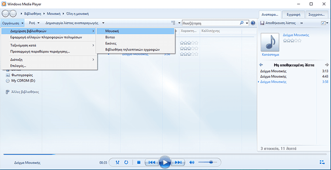Click in the Αναζήτηση search field
This screenshot has height=170, width=331.
click(x=211, y=23)
